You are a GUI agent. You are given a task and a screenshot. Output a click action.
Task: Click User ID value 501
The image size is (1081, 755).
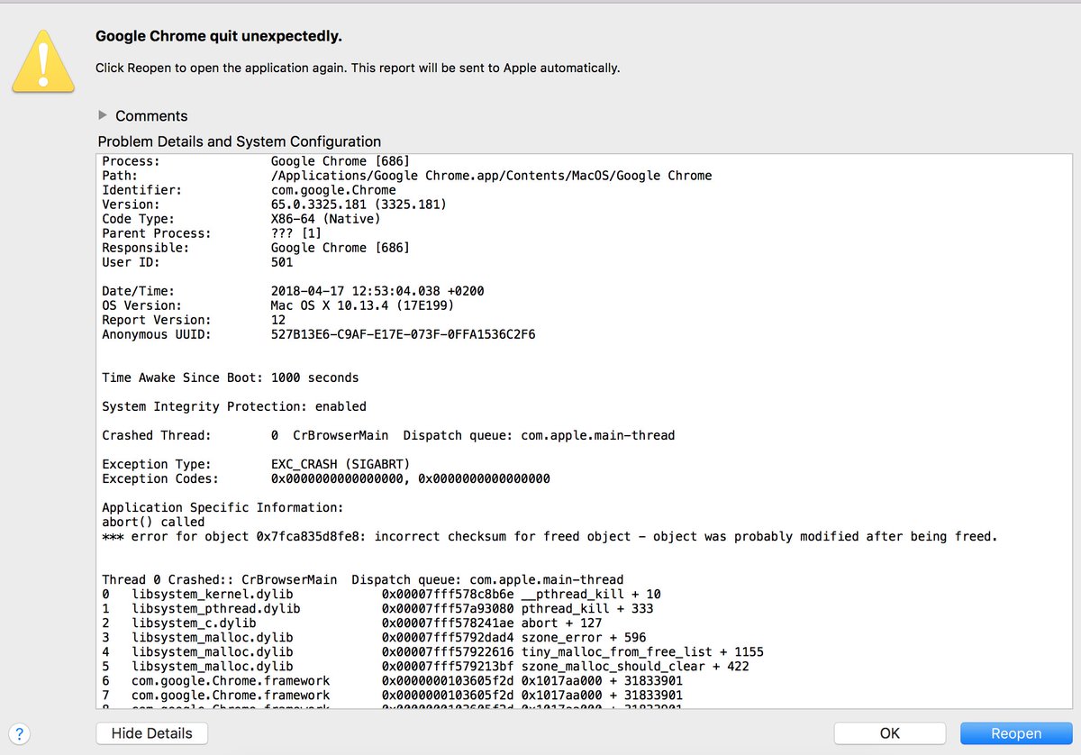pyautogui.click(x=281, y=262)
